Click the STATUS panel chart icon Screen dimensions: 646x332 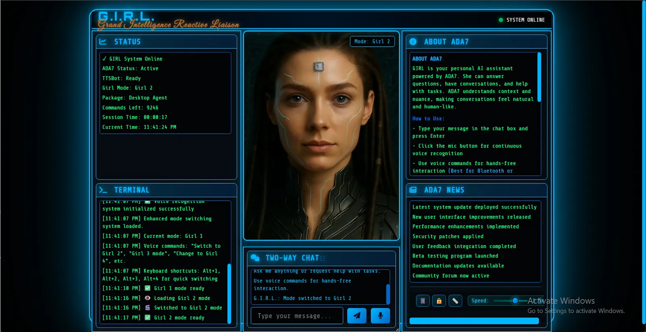[x=103, y=41]
